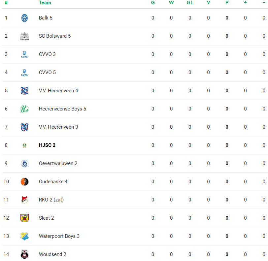Select the # rank column header
268x261 pixels.
pyautogui.click(x=6, y=3)
